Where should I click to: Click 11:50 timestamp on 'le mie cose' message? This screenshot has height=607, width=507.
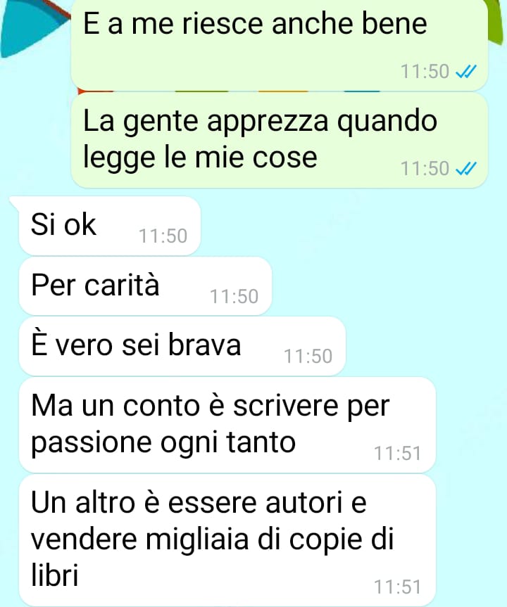(425, 169)
